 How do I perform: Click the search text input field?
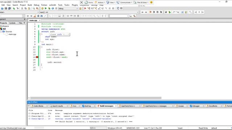coord(119,16)
